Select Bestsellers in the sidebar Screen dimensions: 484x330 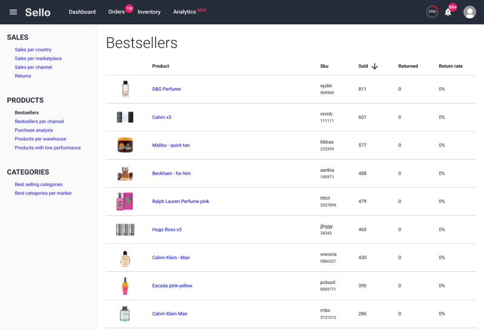tap(27, 113)
